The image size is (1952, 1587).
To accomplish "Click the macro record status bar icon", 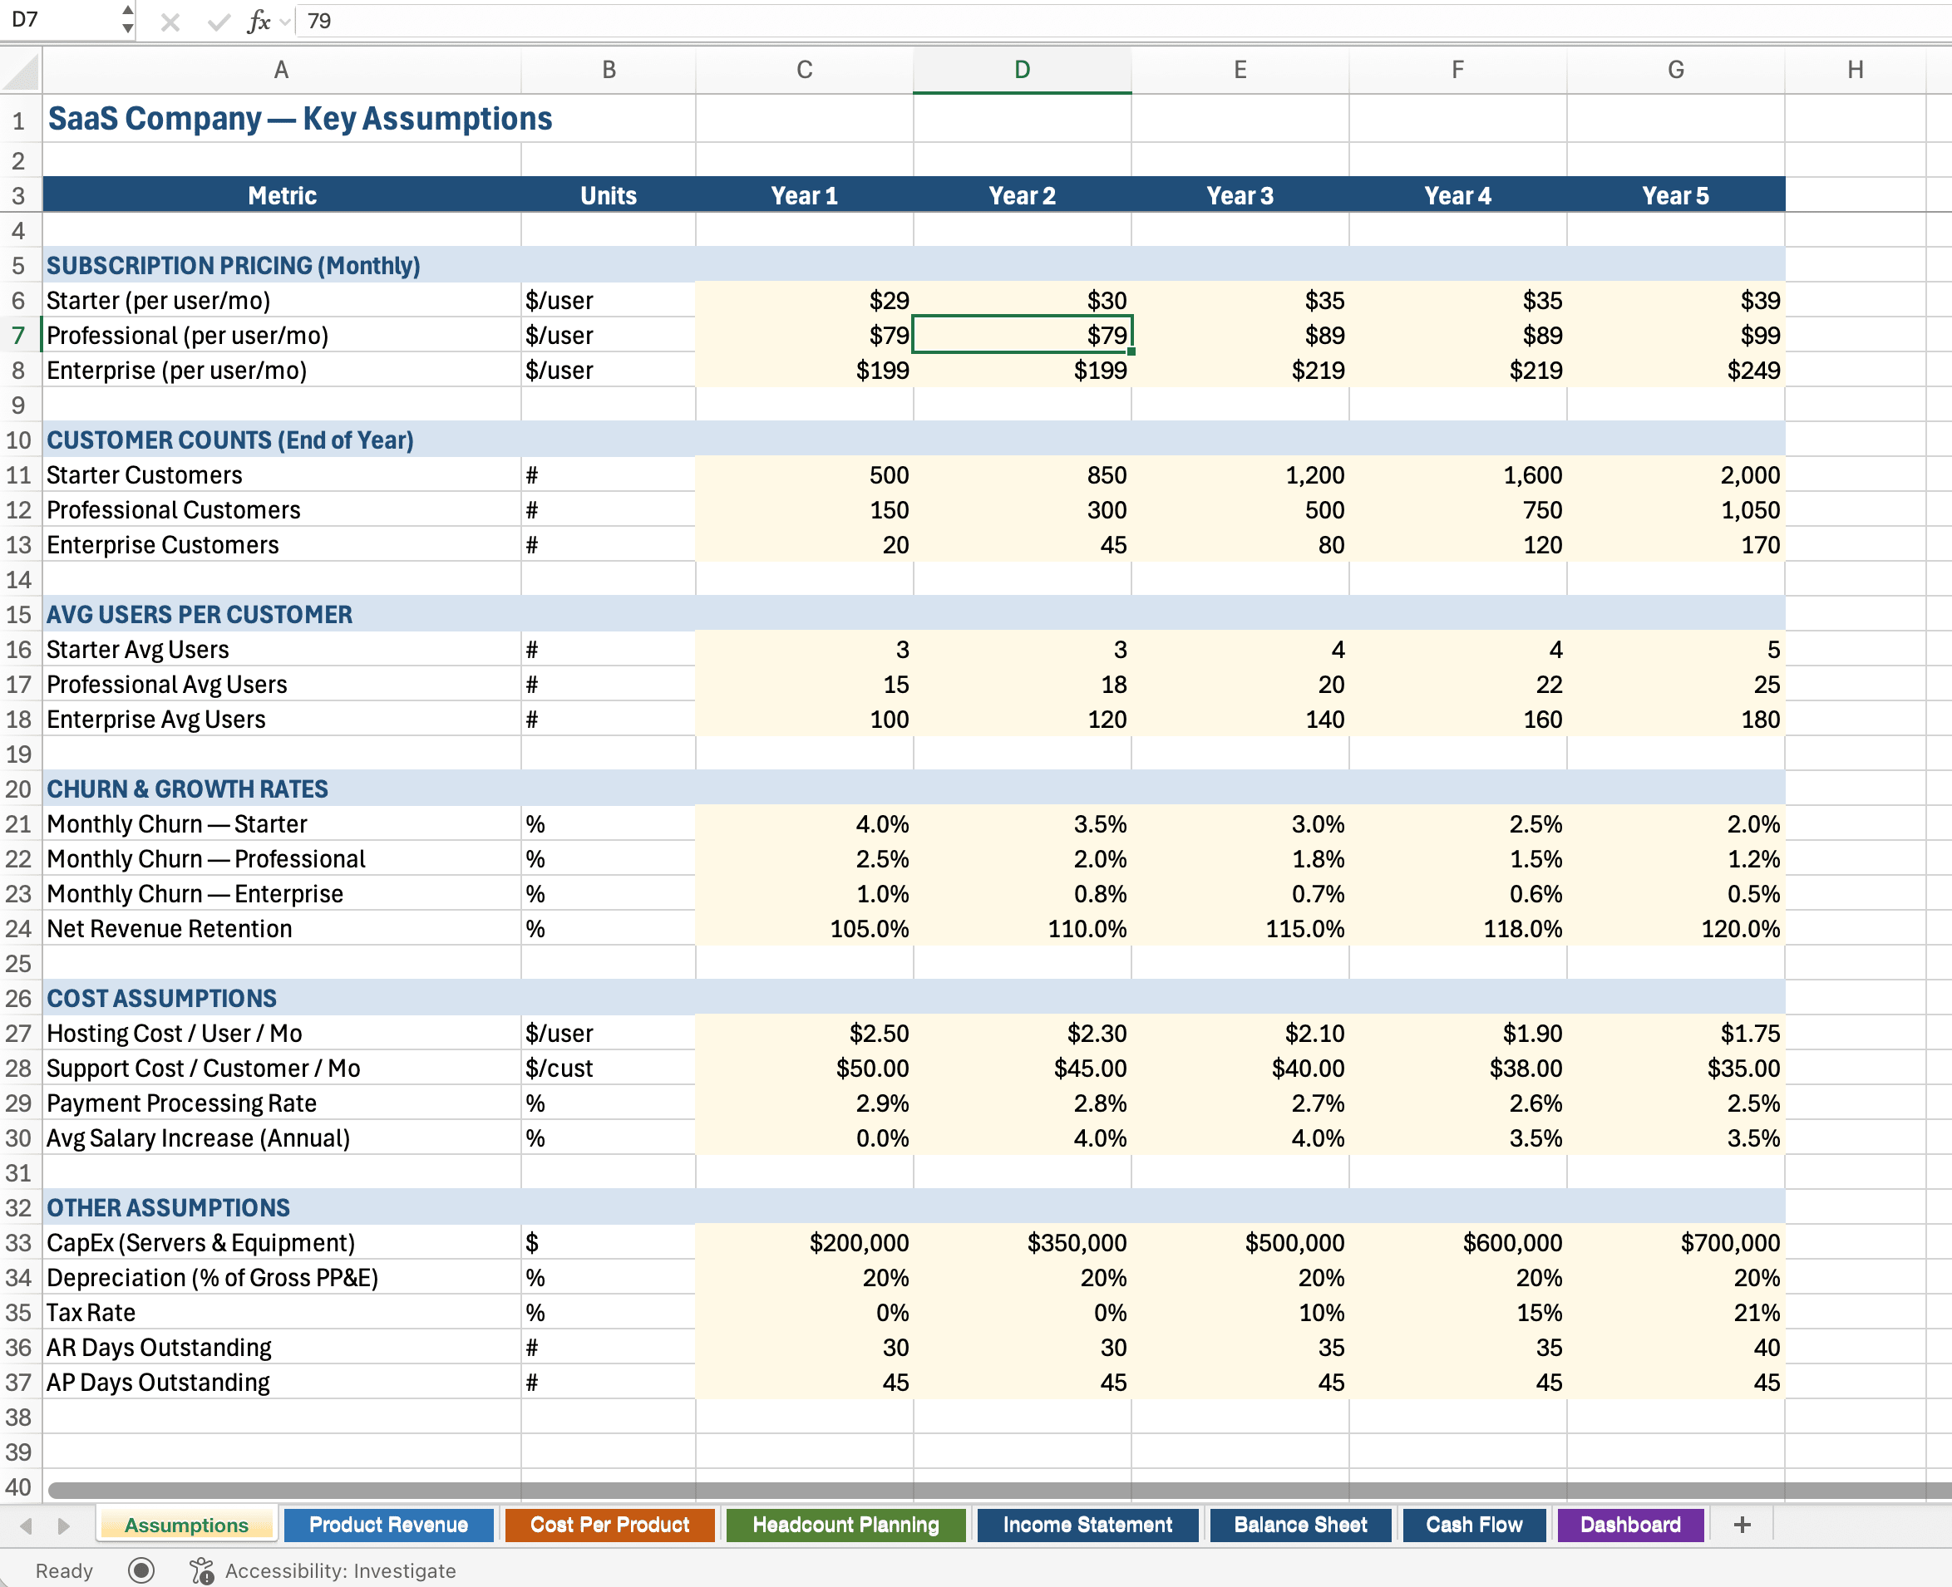I will tap(140, 1570).
